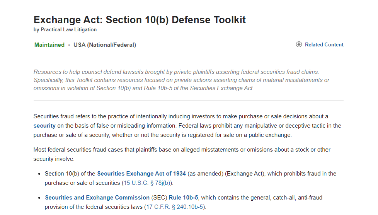
Task: Open the 17 C.F.R. § 240.10b-5 citation
Action: pos(175,207)
